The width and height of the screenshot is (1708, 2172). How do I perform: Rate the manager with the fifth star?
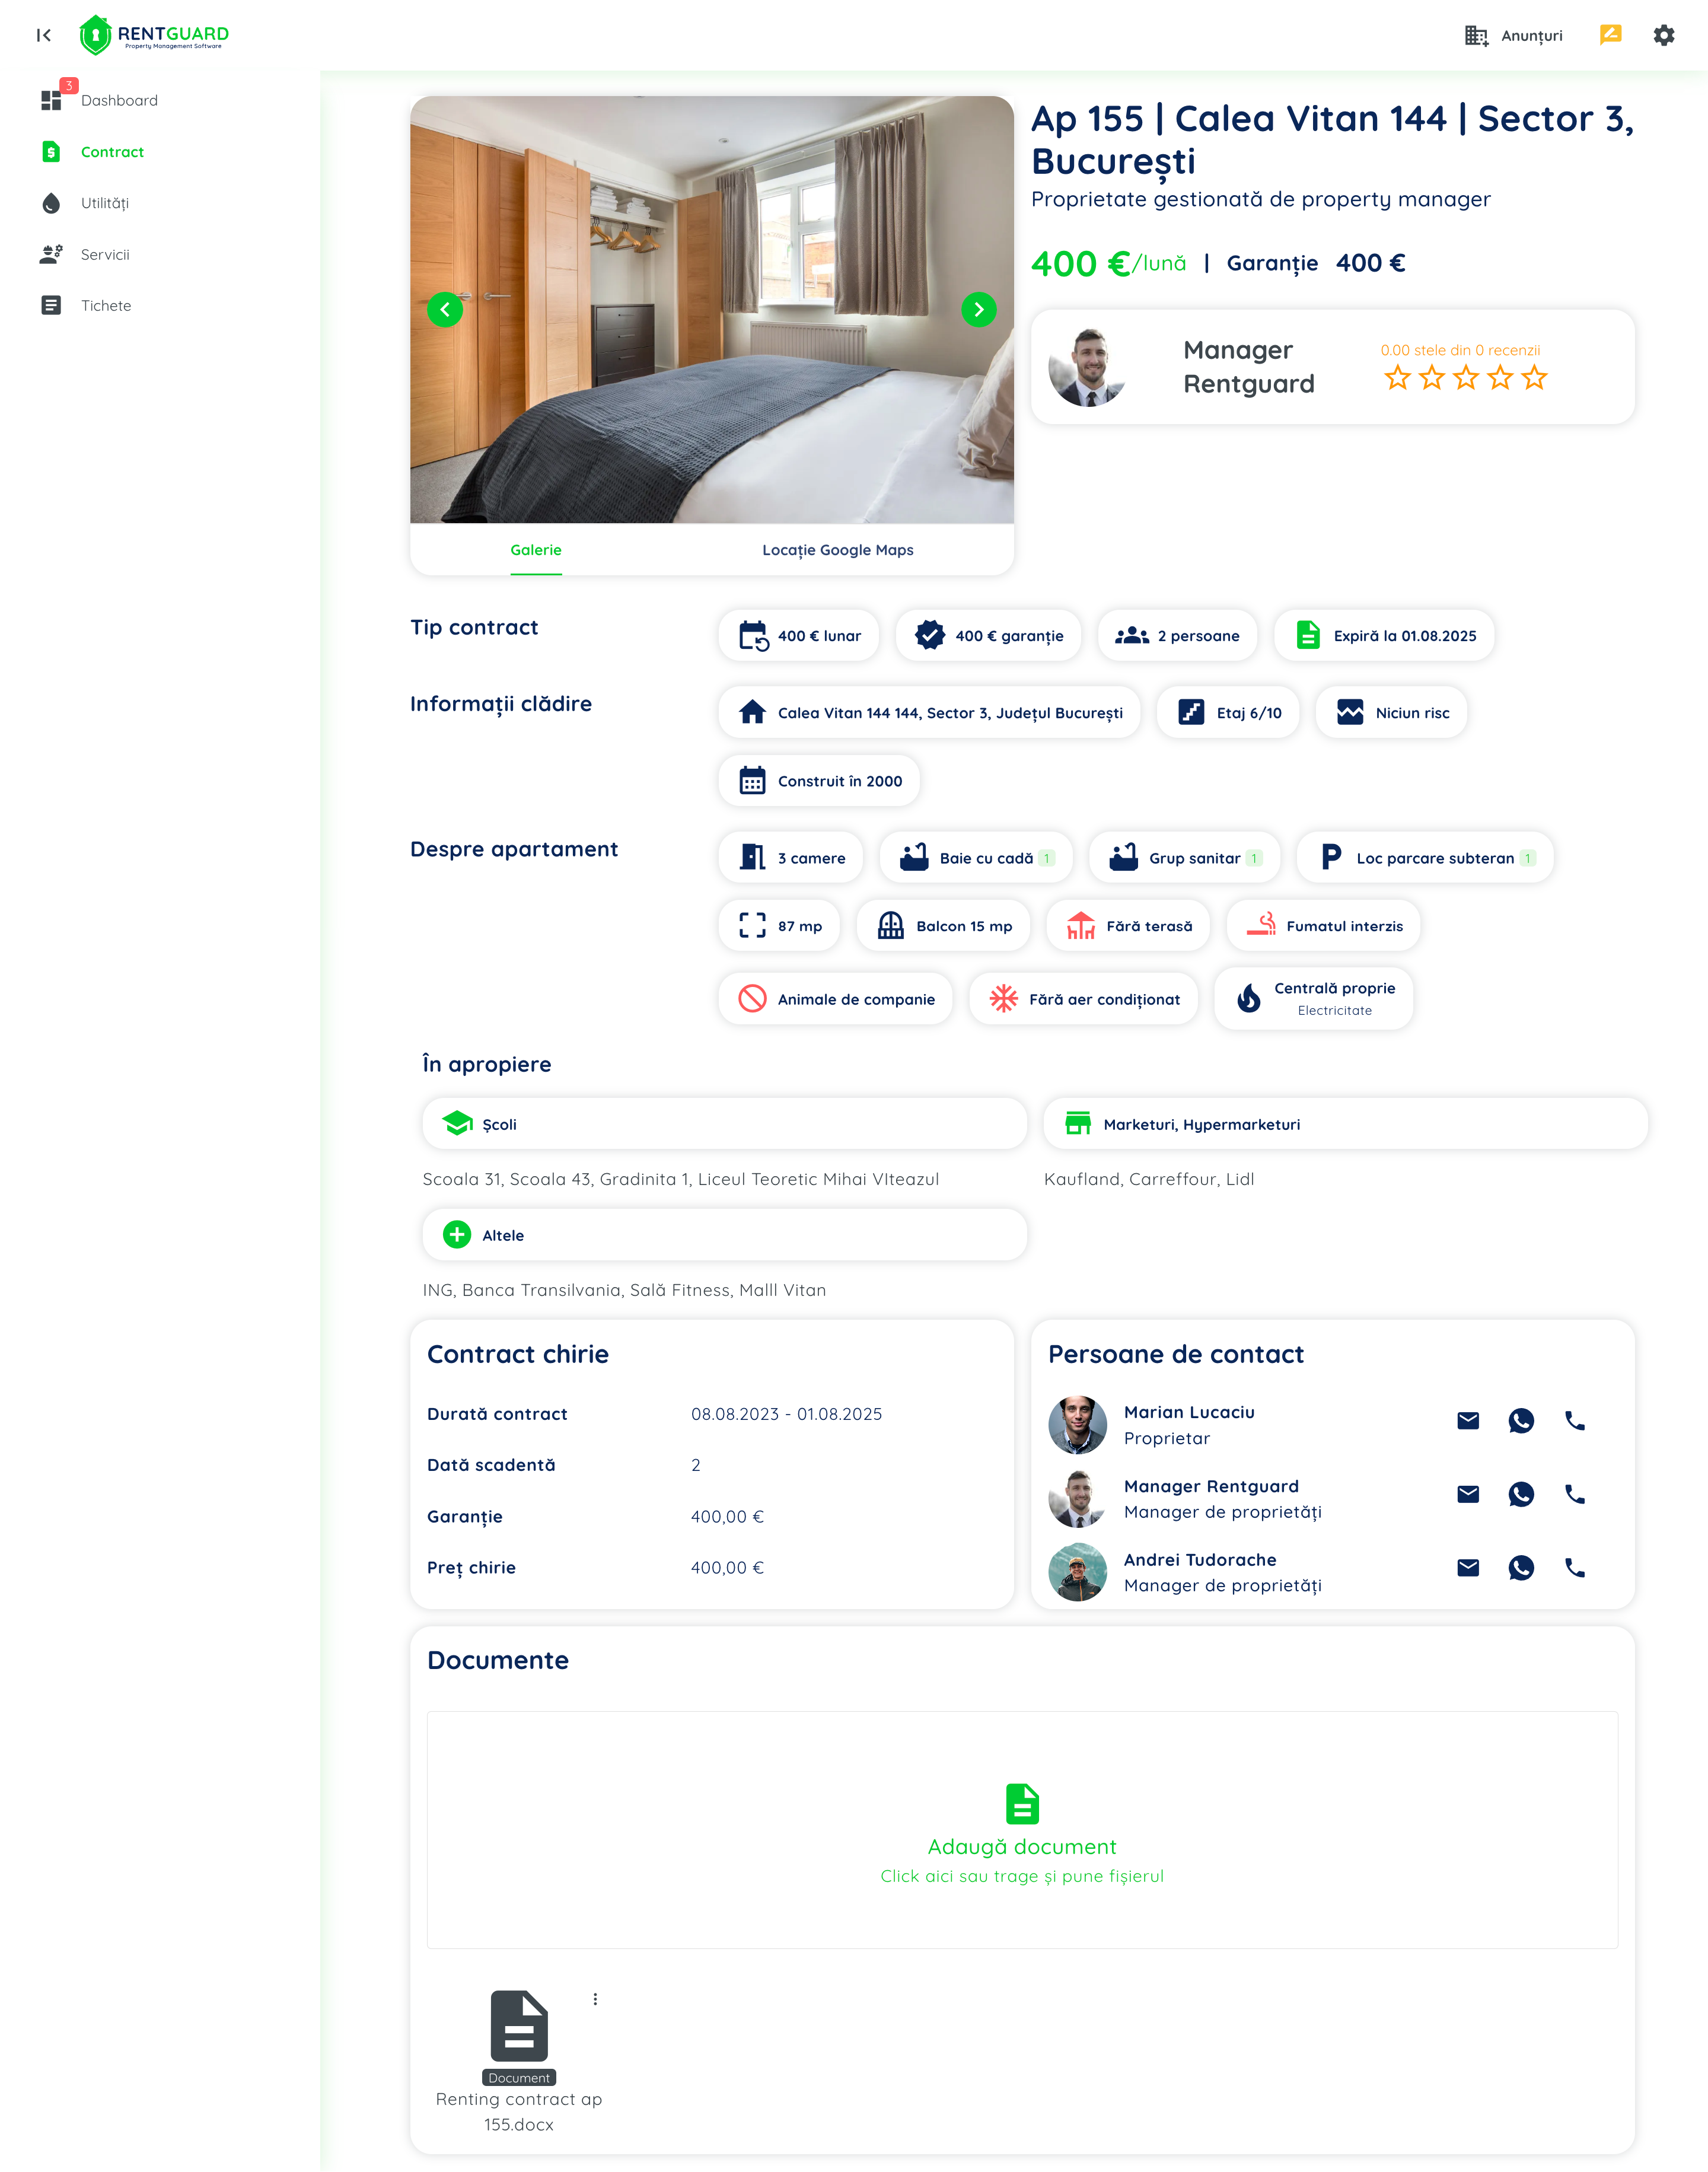pyautogui.click(x=1534, y=378)
